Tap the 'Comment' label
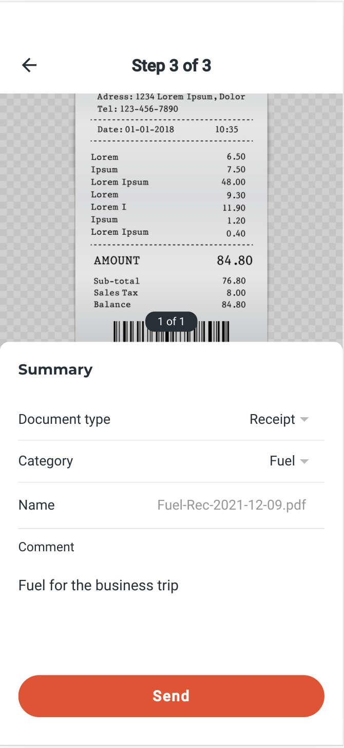This screenshot has height=748, width=344. (46, 547)
